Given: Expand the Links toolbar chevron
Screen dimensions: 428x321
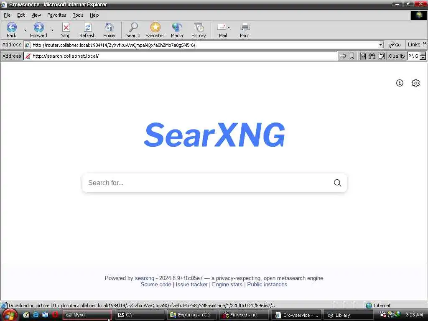Looking at the screenshot, I should click(425, 43).
